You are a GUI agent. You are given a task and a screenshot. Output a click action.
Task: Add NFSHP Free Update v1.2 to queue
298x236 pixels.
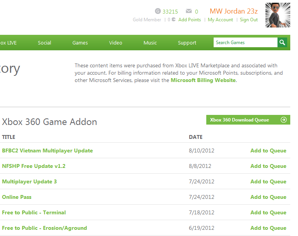point(268,166)
